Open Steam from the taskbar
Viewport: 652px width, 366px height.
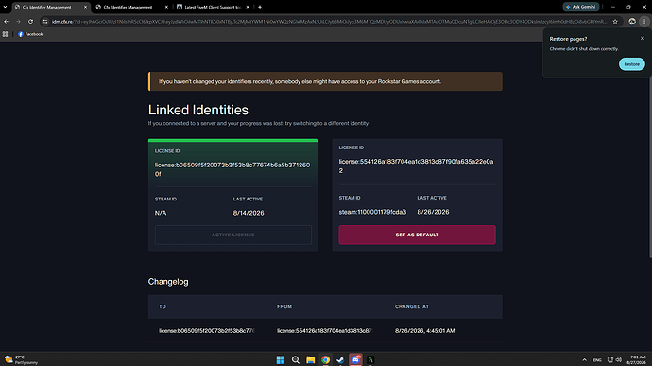340,359
